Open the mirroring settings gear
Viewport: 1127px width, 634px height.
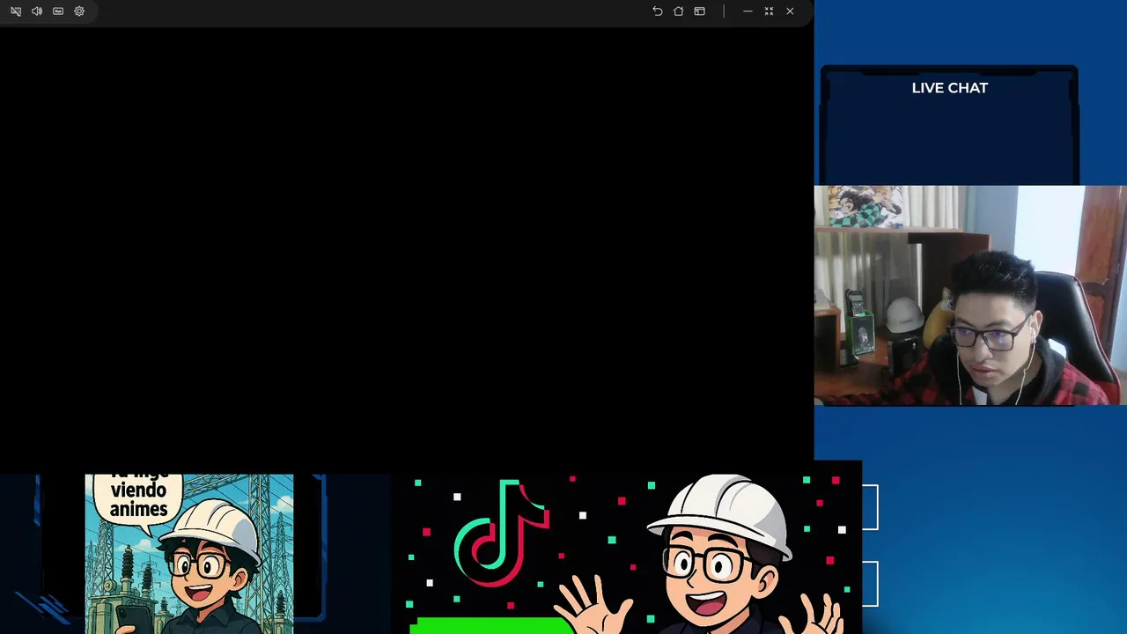point(79,11)
